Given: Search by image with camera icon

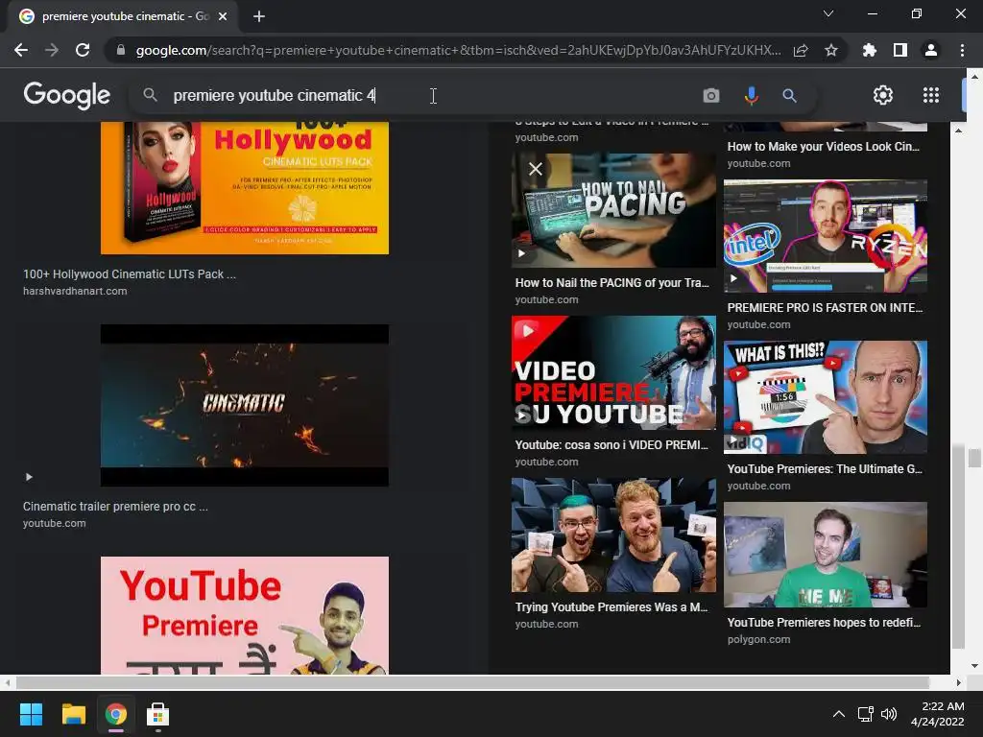Looking at the screenshot, I should point(711,95).
